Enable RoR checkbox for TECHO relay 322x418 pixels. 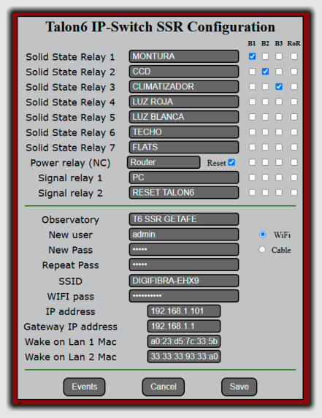click(294, 132)
